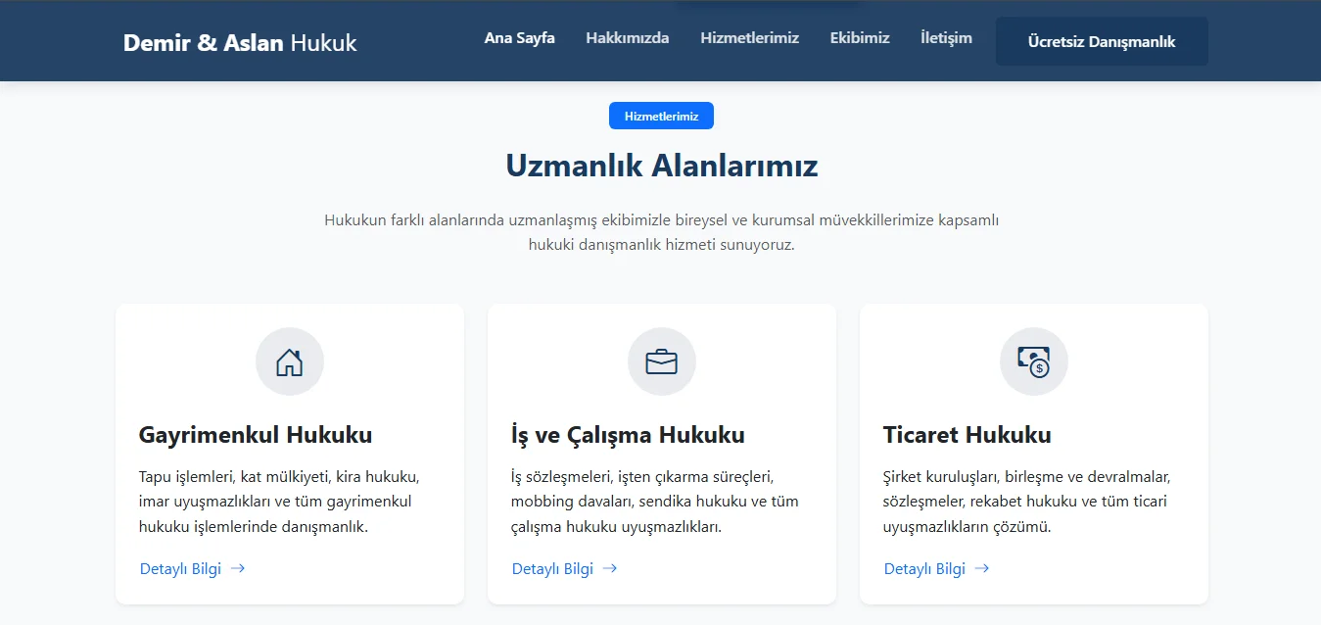The width and height of the screenshot is (1321, 625).
Task: Click Detaylı Bilgi under İş ve Çalışma Hukuku
Action: pyautogui.click(x=551, y=568)
